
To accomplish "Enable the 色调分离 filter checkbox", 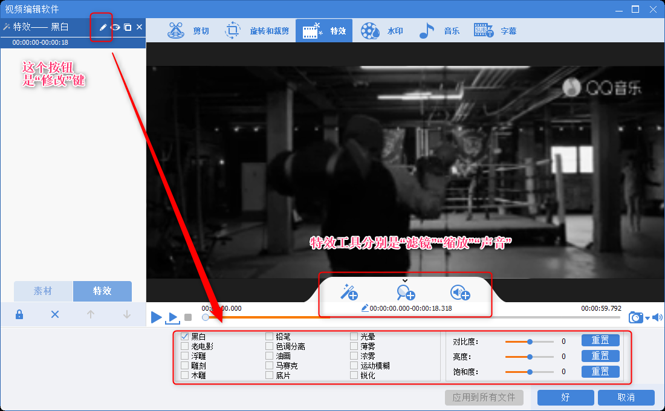I will click(269, 346).
